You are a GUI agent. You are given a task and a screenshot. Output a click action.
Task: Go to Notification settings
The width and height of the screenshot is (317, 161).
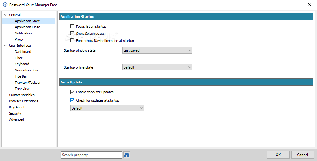click(x=23, y=33)
